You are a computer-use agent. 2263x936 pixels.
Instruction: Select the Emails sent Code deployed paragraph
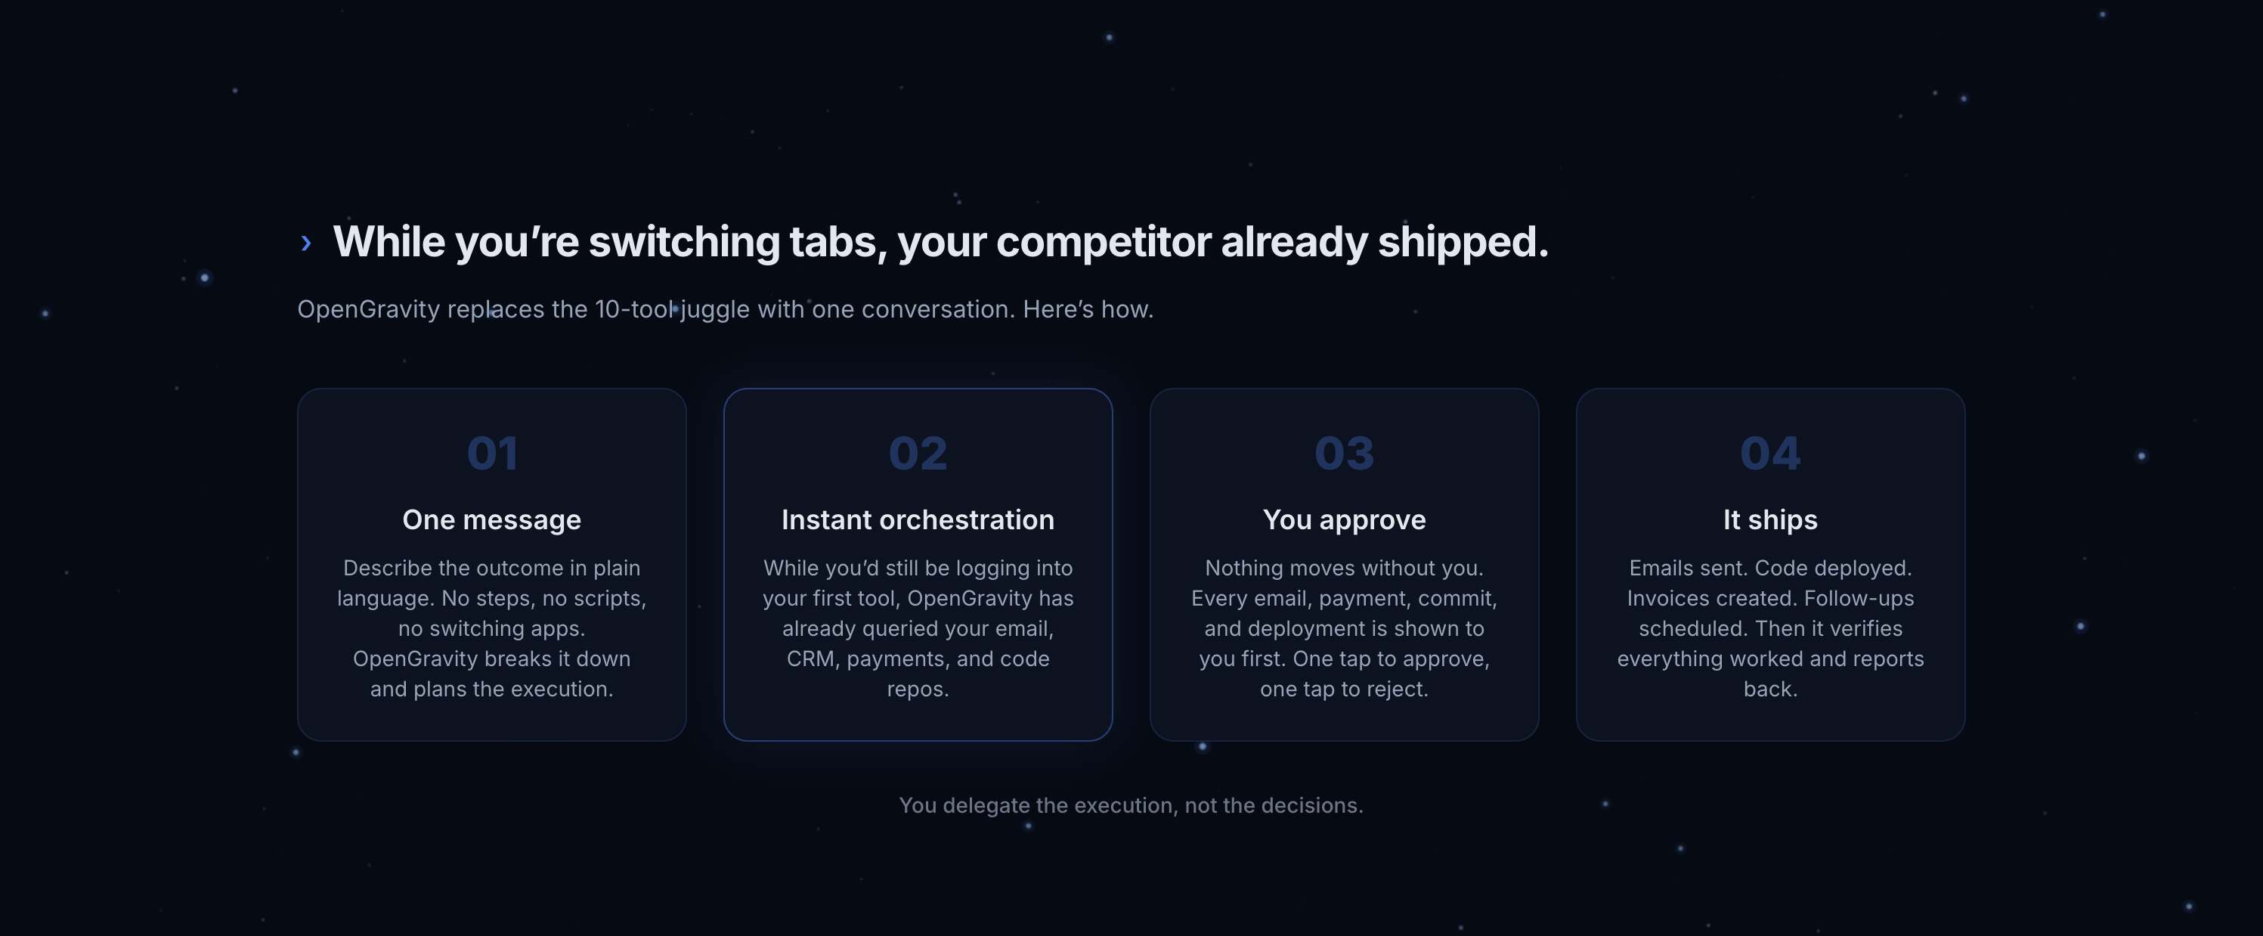tap(1770, 628)
